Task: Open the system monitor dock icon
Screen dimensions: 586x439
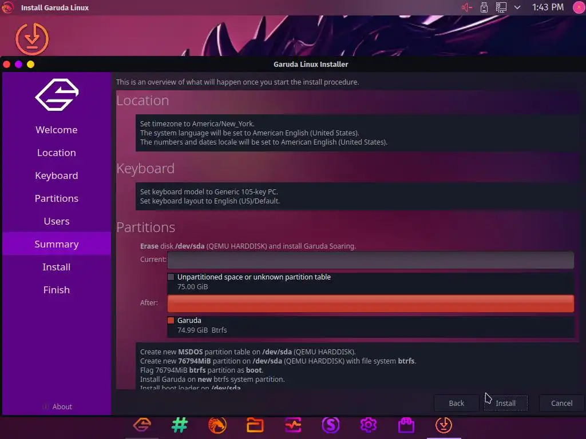Action: pyautogui.click(x=293, y=425)
